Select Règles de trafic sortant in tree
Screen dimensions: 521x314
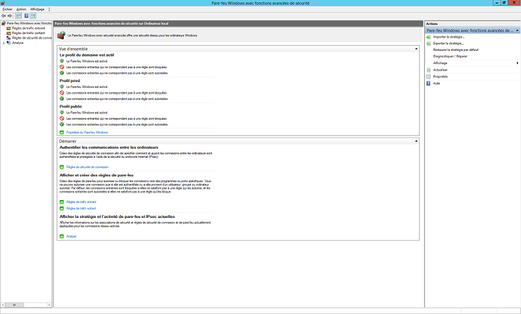pyautogui.click(x=28, y=33)
